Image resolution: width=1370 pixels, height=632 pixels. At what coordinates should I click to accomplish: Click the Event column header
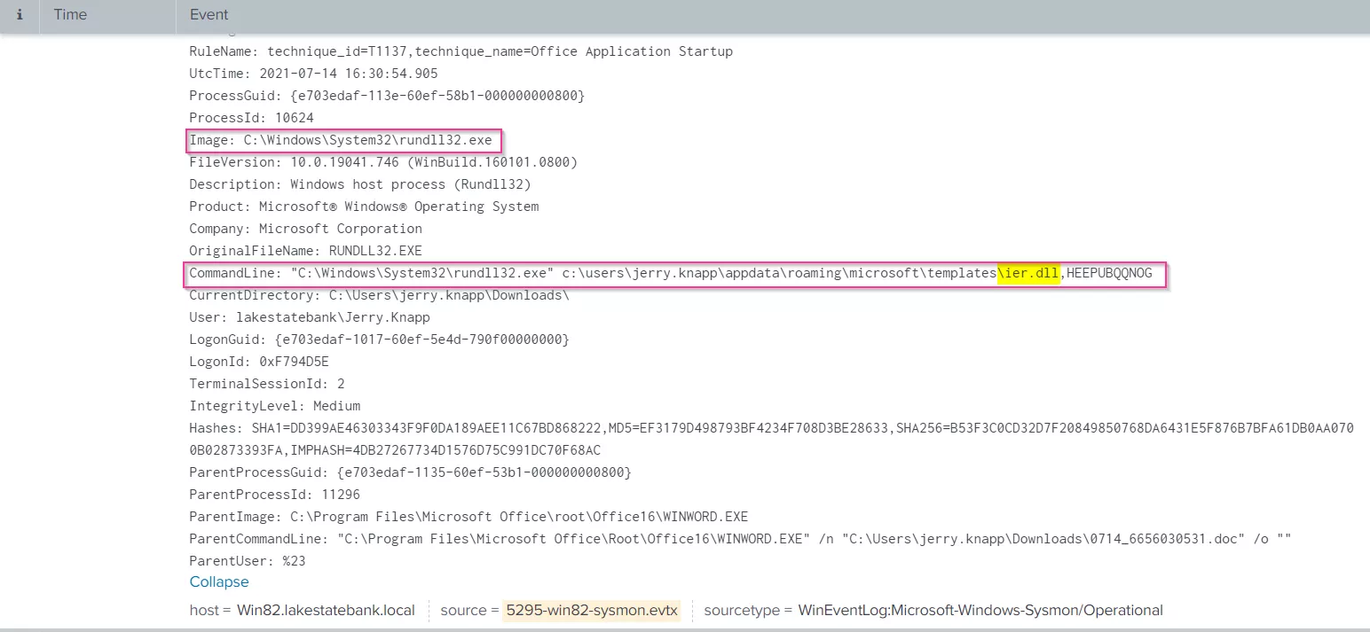208,14
